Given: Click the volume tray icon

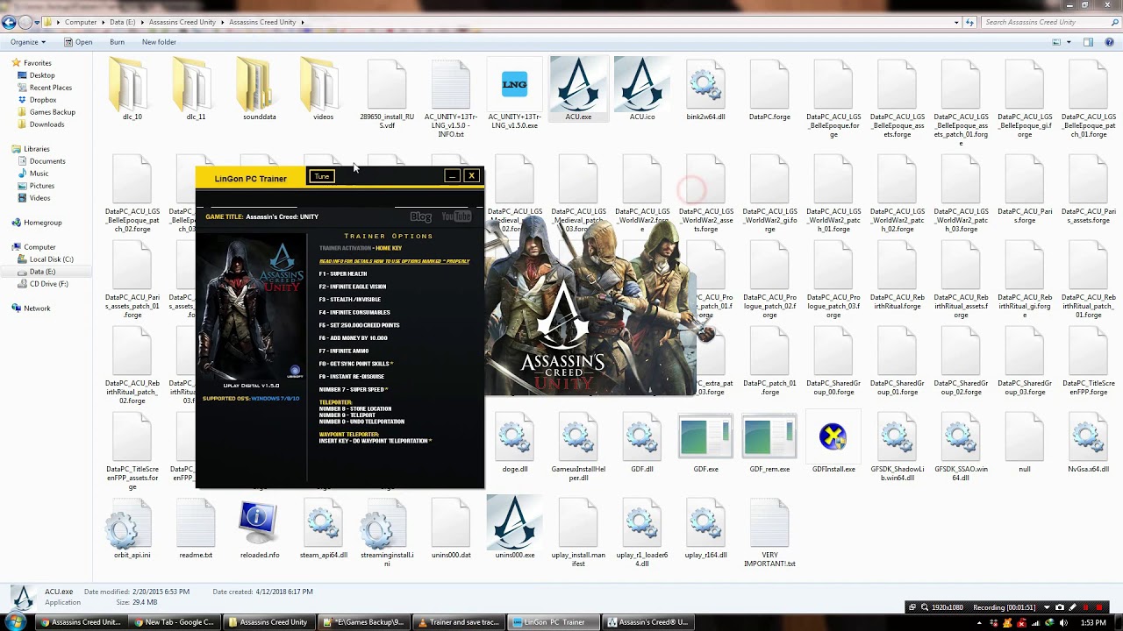Looking at the screenshot, I should [1064, 622].
